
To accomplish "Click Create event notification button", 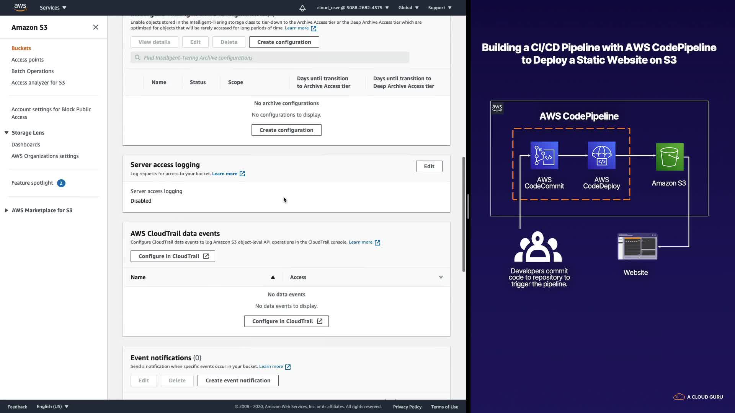I will click(238, 380).
